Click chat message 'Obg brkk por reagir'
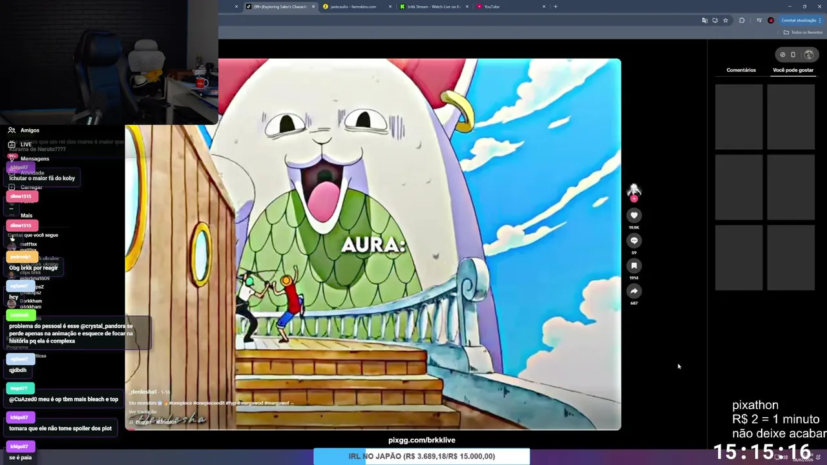The height and width of the screenshot is (465, 827). pos(34,267)
